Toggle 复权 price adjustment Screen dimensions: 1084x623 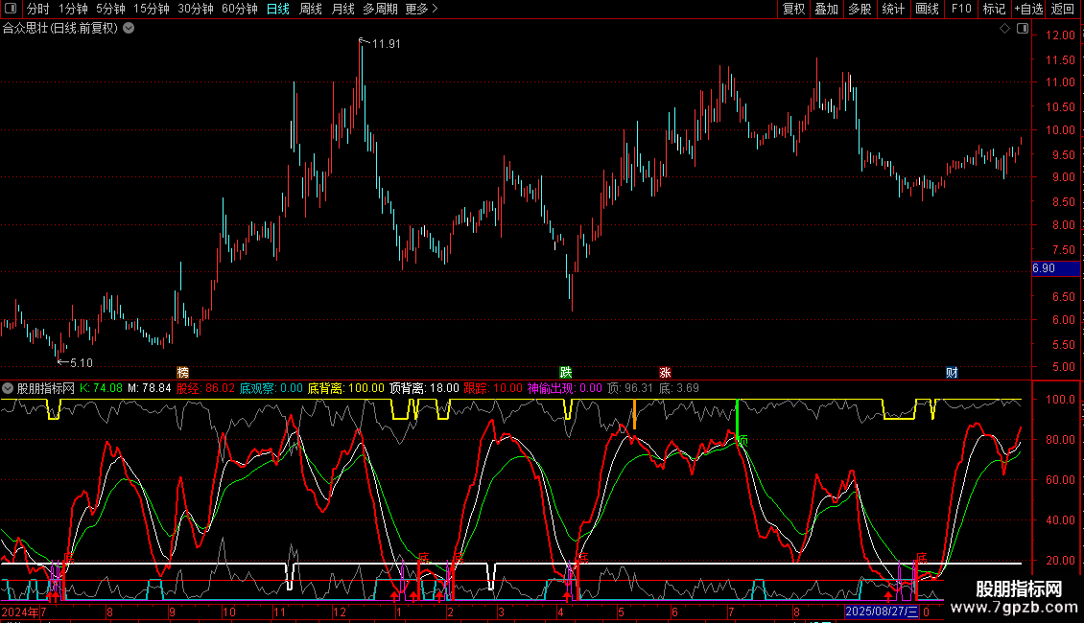[x=793, y=9]
